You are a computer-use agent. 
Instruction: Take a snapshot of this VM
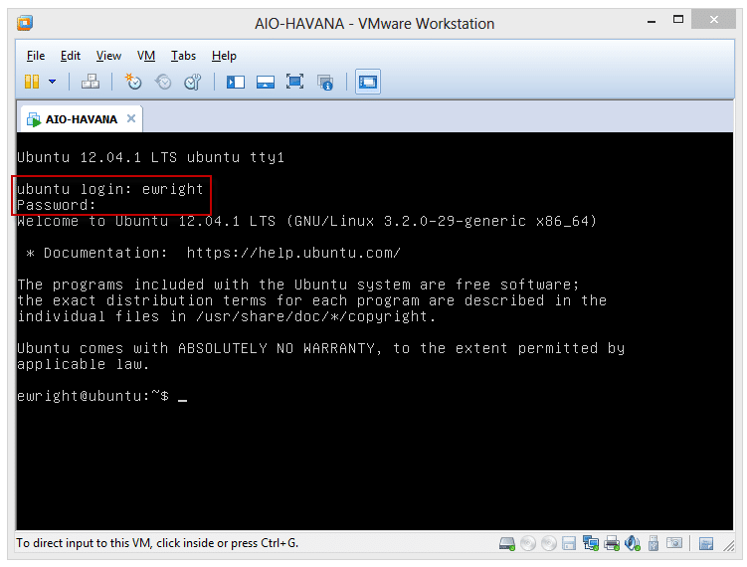pyautogui.click(x=134, y=82)
